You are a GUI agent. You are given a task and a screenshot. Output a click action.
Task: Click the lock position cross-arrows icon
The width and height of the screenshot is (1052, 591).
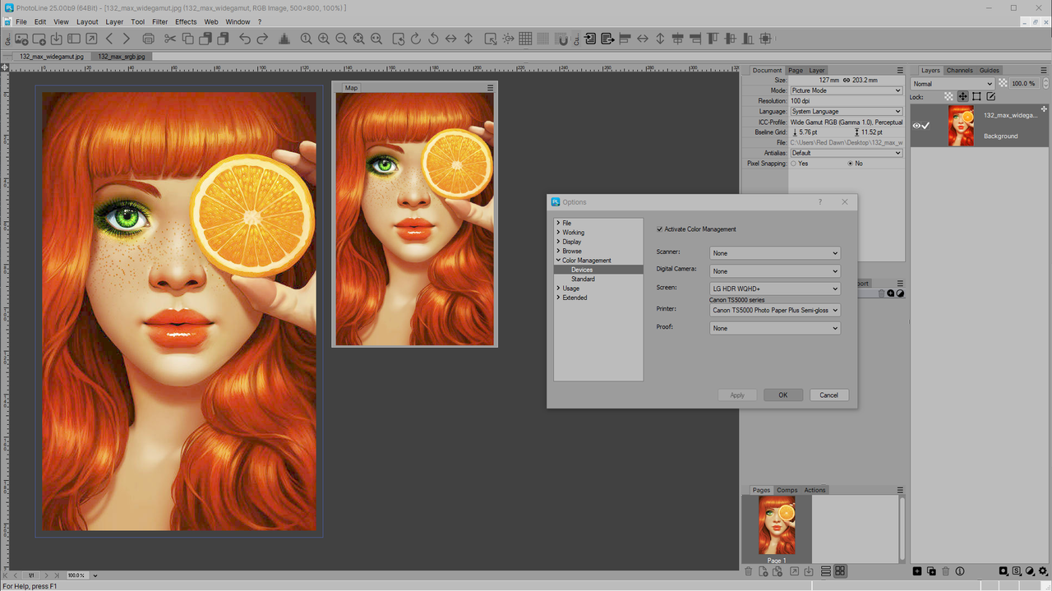click(962, 96)
